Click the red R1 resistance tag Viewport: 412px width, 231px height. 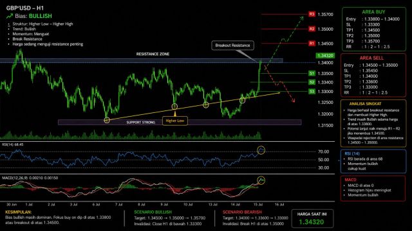(312, 44)
